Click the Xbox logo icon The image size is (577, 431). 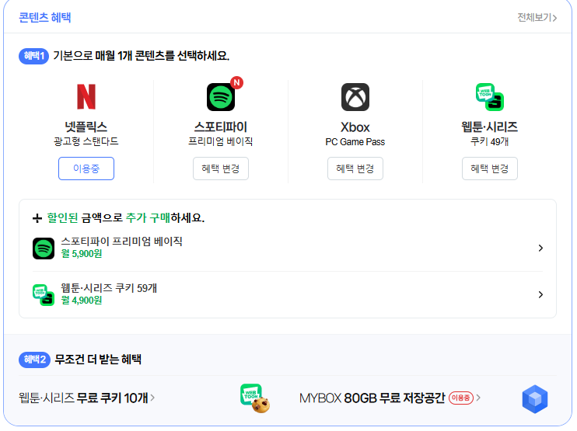355,97
